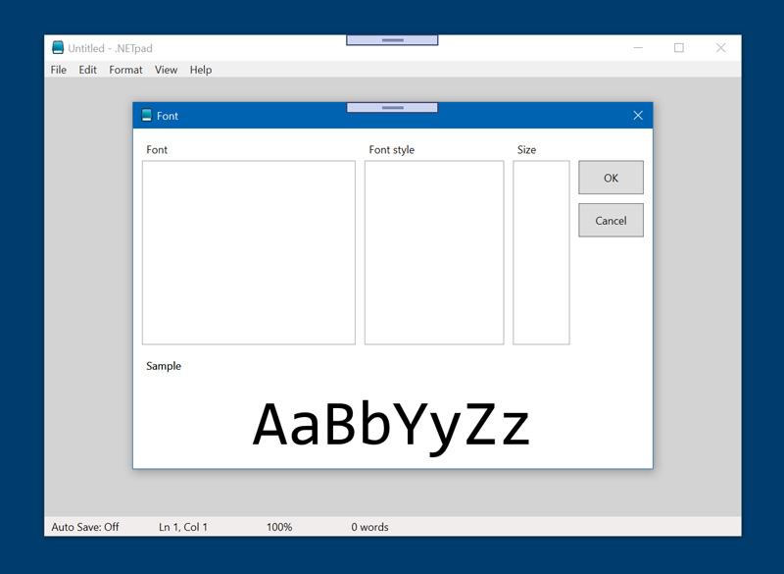Screen dimensions: 784x574
Task: Open the File menu
Action: [59, 70]
